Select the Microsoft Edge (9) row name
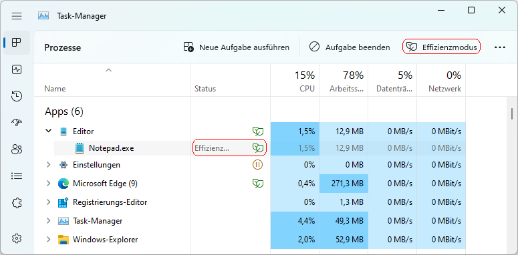 105,184
